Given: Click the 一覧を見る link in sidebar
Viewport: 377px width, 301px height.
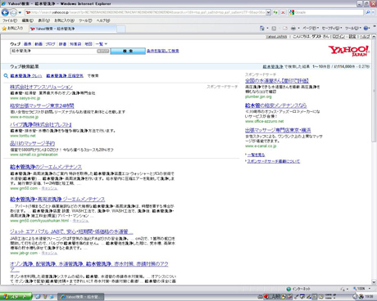Looking at the screenshot, I should point(256,155).
